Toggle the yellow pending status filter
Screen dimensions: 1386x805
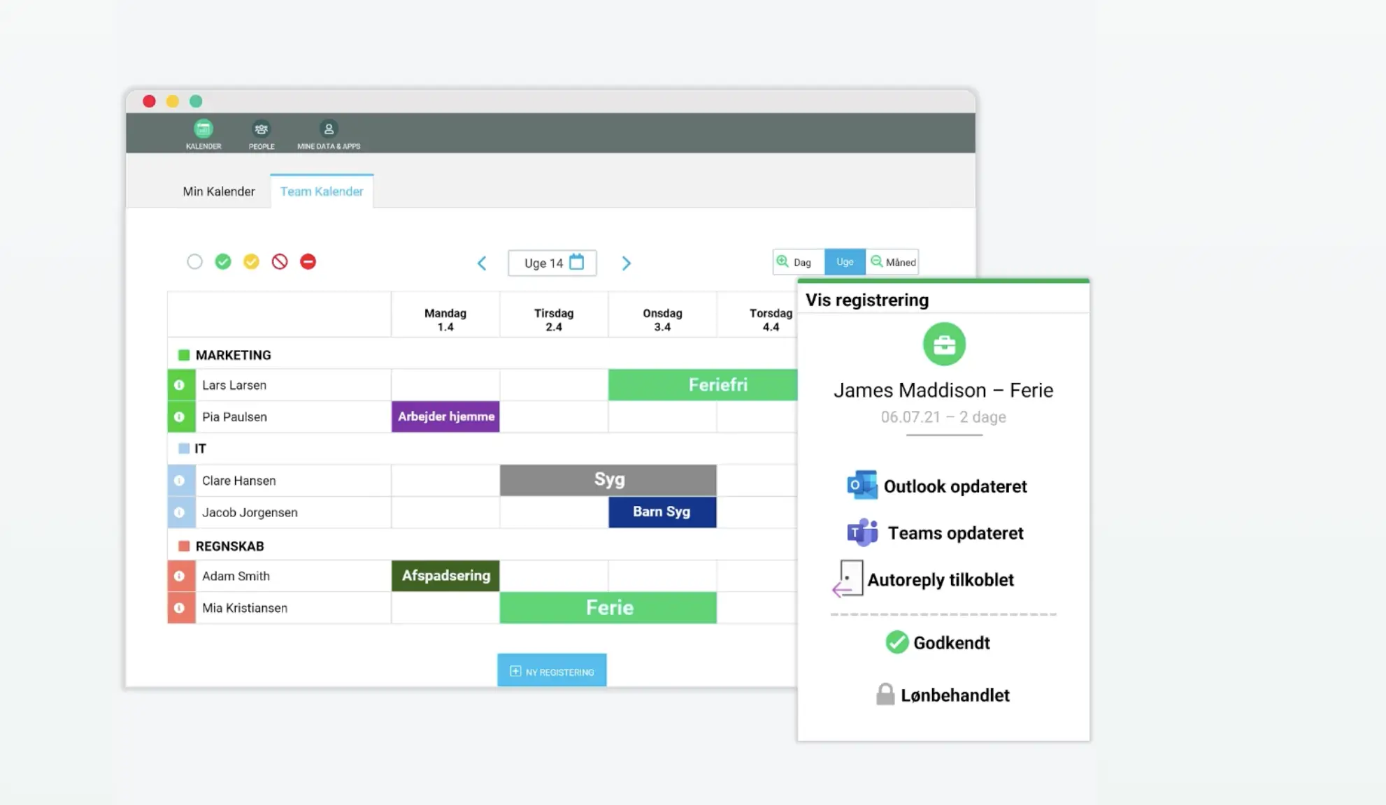click(x=251, y=262)
